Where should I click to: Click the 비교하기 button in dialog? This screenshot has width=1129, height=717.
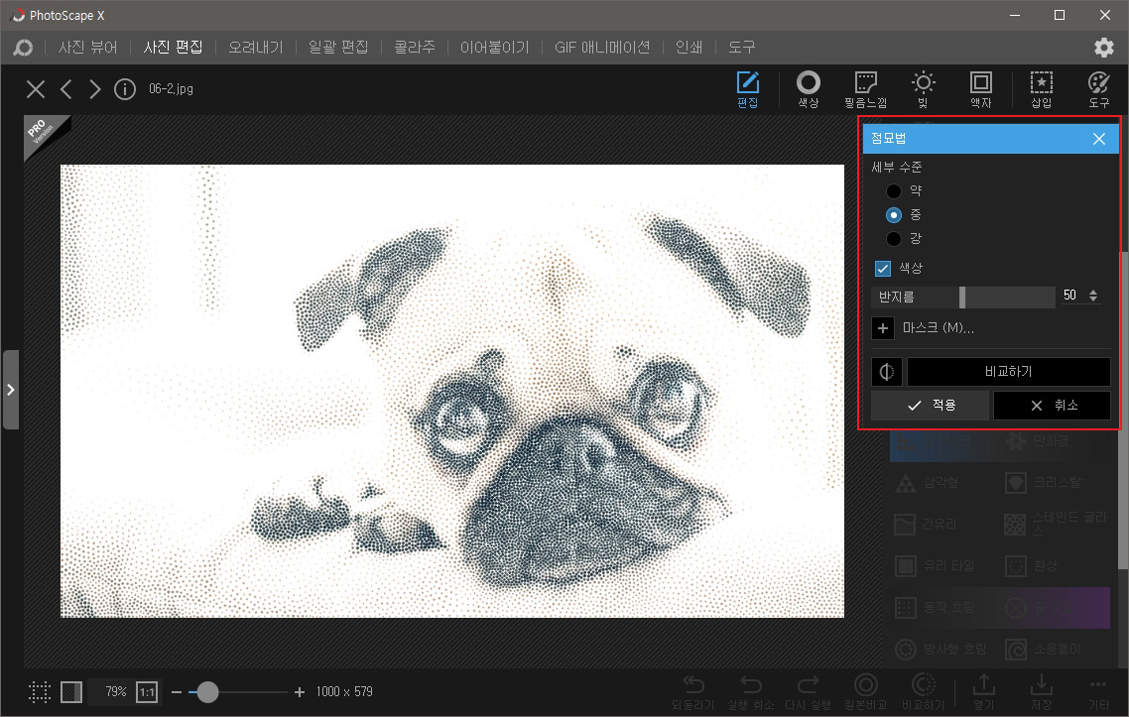coord(1008,372)
